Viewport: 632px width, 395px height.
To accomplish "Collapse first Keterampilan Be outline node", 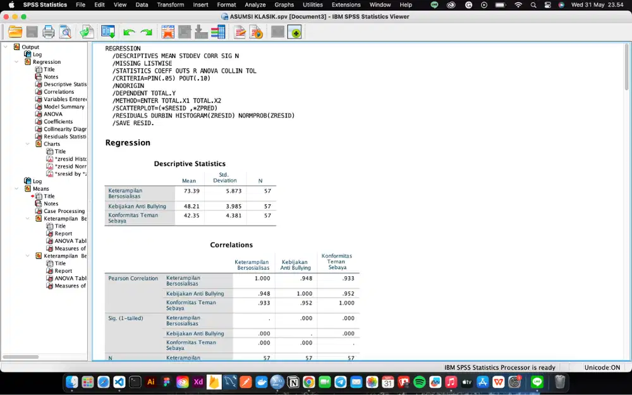I will point(27,219).
